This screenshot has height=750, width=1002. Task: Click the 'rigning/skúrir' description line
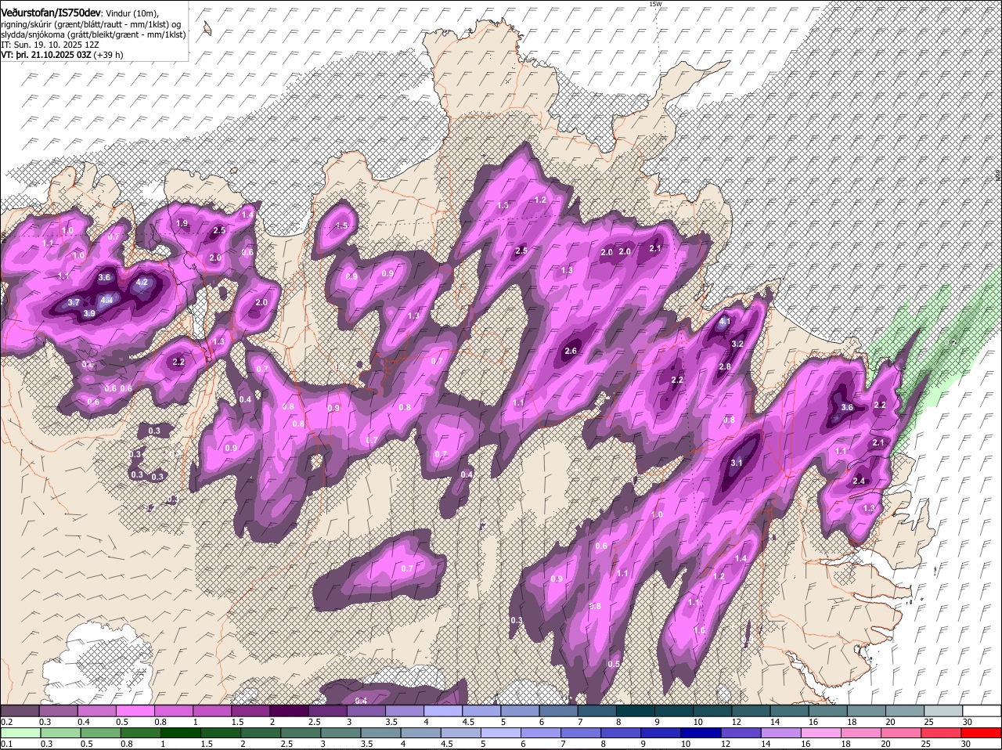pos(92,24)
